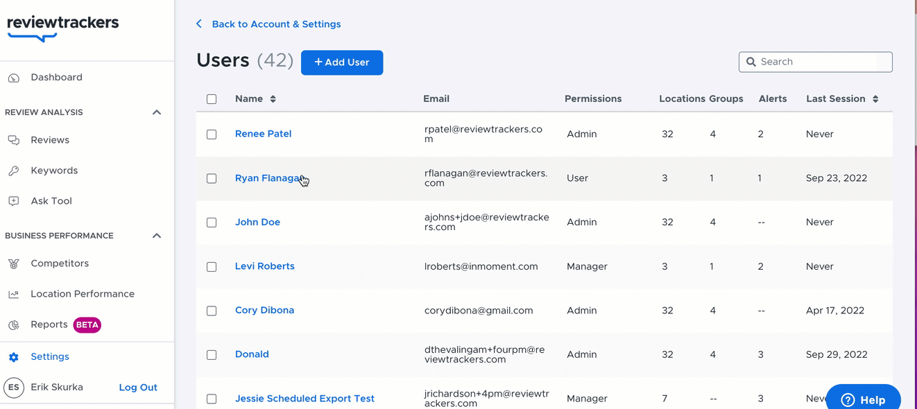This screenshot has height=409, width=917.
Task: Click into the user Search field
Action: click(x=816, y=62)
